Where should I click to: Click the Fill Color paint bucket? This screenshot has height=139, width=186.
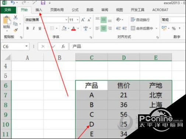click(x=64, y=28)
